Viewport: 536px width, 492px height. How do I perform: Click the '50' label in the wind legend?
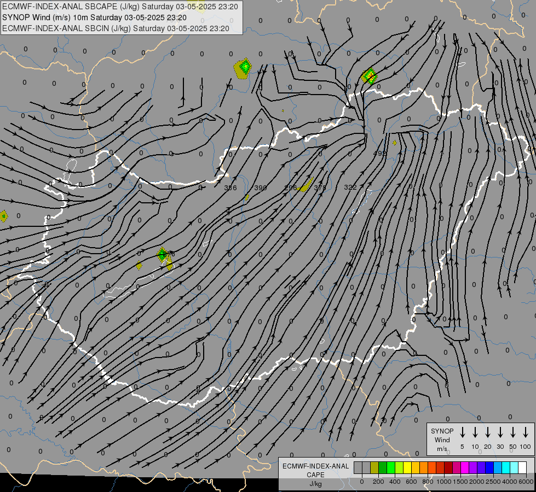(513, 447)
